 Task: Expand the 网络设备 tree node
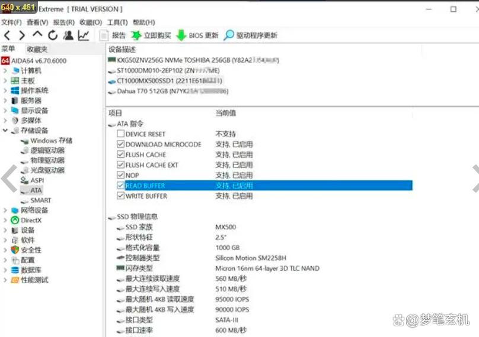click(5, 210)
